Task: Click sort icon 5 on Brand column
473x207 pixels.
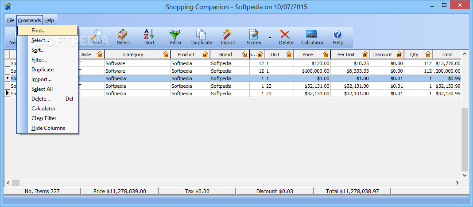Action: [x=244, y=55]
